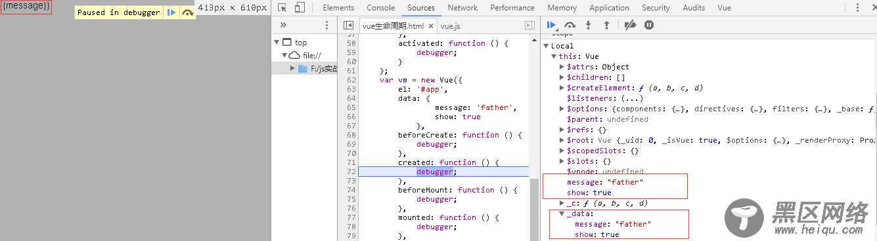
Task: Toggle the debugger sidebar from editor tab bar
Action: (529, 25)
